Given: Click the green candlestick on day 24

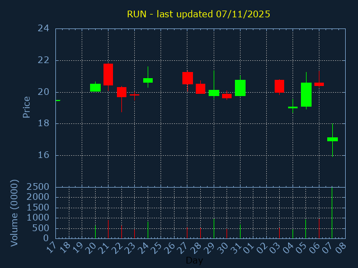Looking at the screenshot, I should pos(148,80).
